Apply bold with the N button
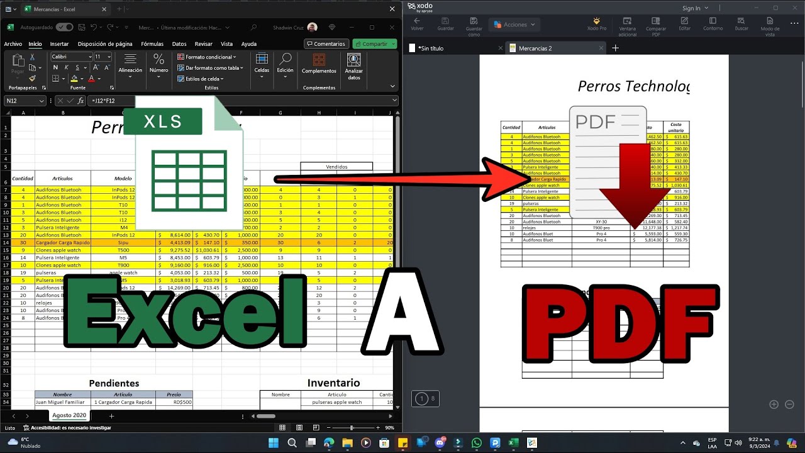Screen dimensions: 805x453 pos(55,67)
